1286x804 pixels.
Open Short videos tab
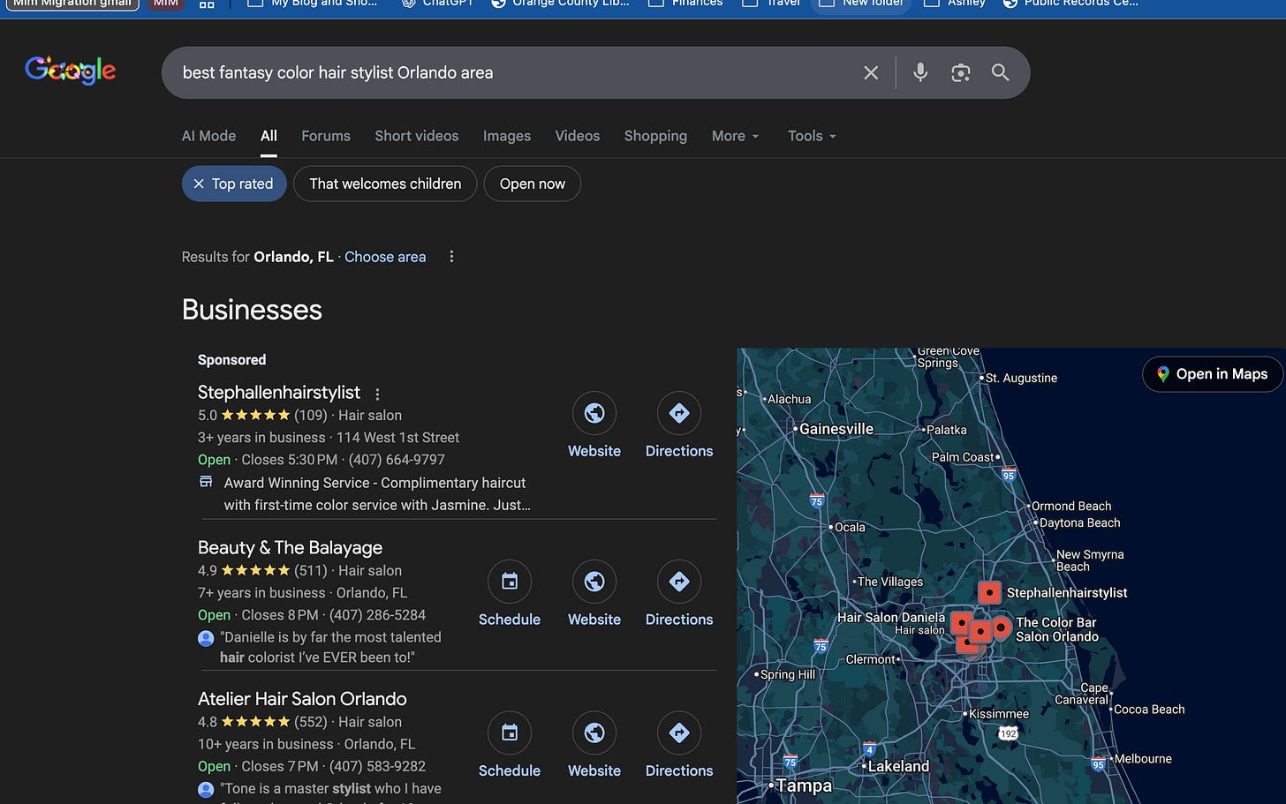pos(417,136)
